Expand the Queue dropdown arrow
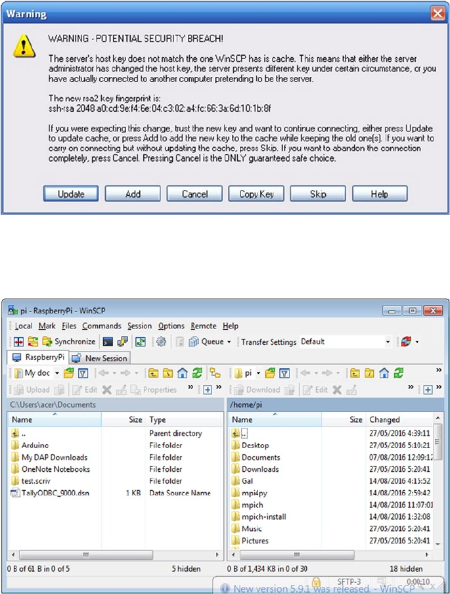The width and height of the screenshot is (450, 594). (x=229, y=342)
